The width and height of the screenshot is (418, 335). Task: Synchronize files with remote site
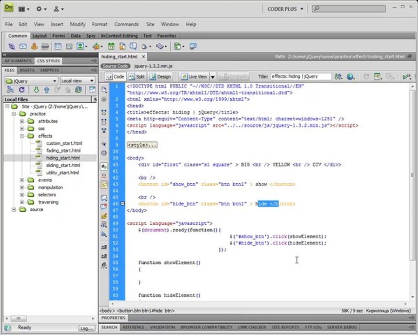tap(78, 90)
